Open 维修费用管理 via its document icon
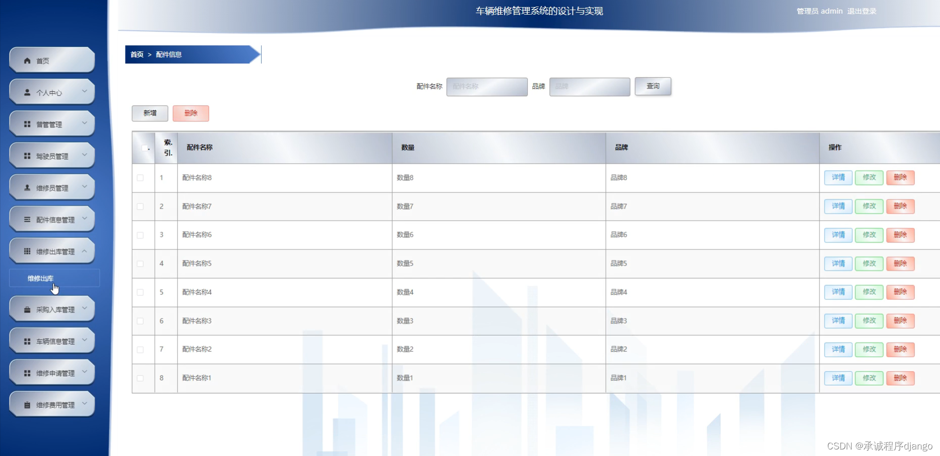Screen dimensions: 940x456 coord(27,404)
